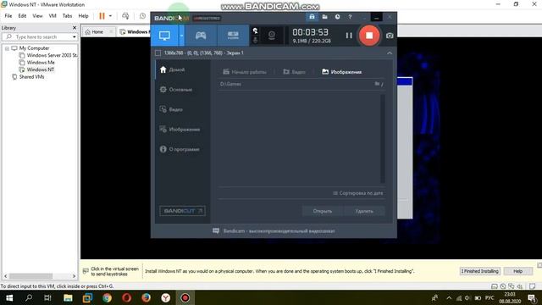This screenshot has width=542, height=305.
Task: Stop recording with the red button
Action: tap(369, 36)
